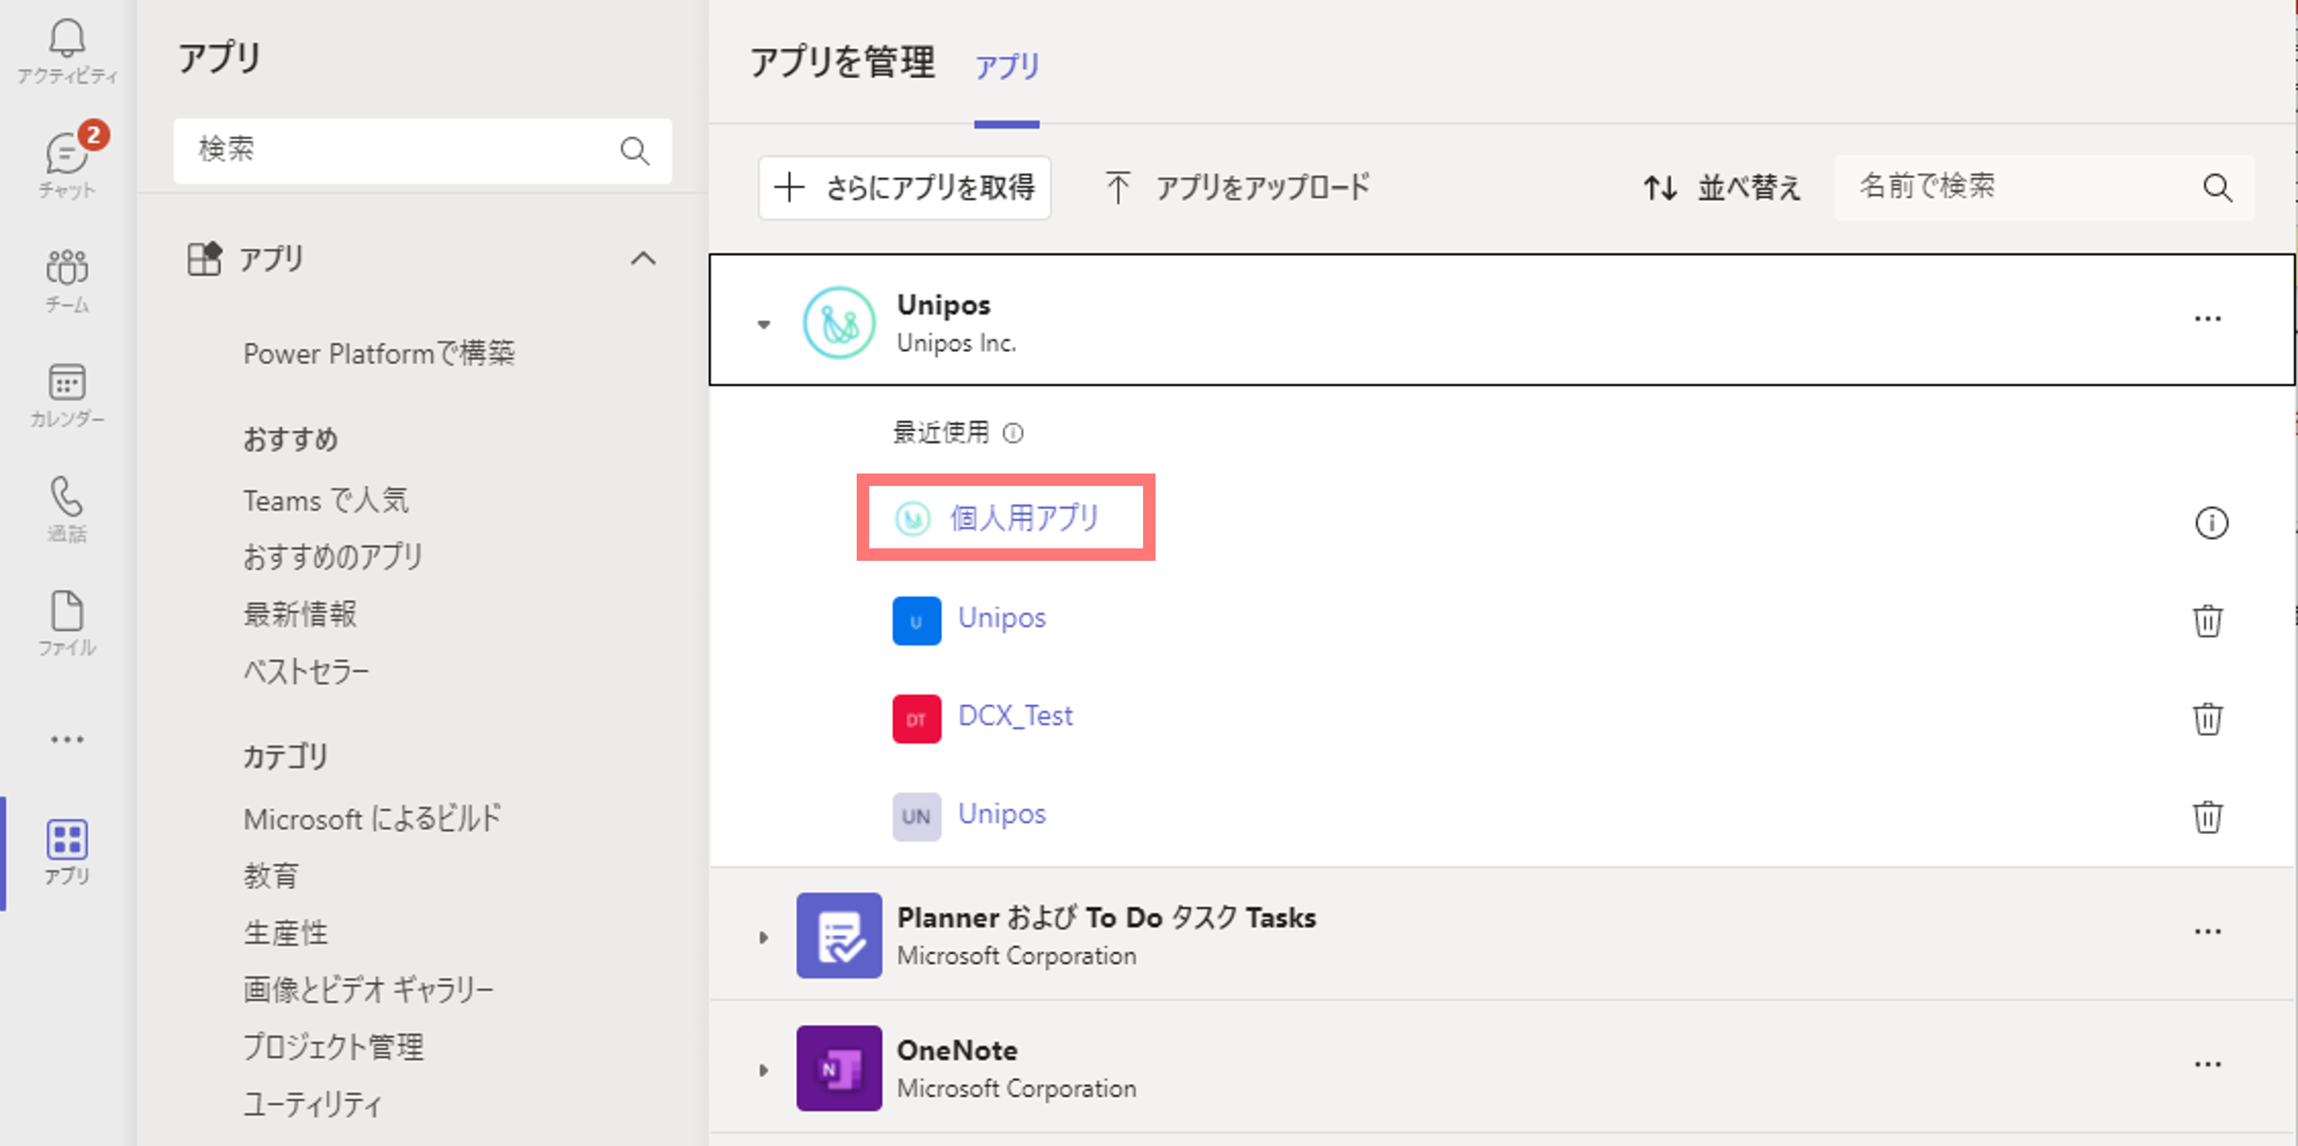Open the DCX_Test link

[1015, 715]
